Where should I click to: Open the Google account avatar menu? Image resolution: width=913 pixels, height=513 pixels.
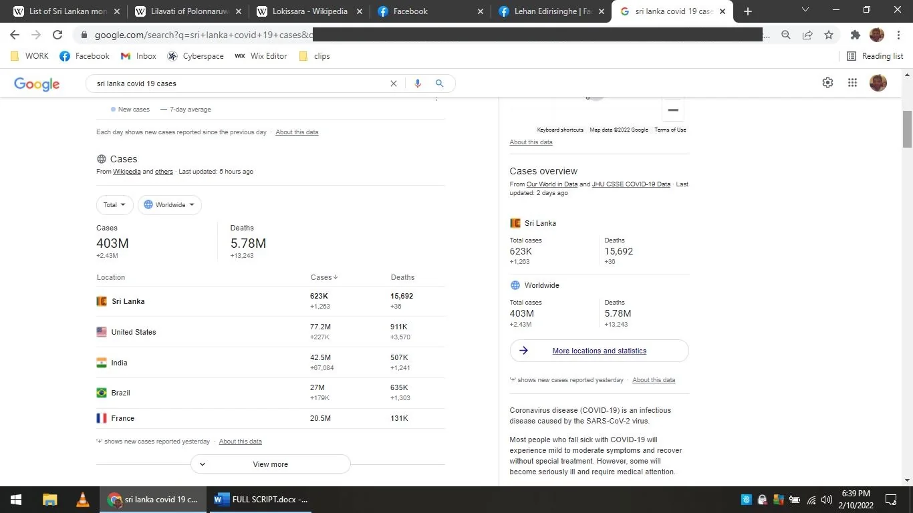tap(878, 83)
